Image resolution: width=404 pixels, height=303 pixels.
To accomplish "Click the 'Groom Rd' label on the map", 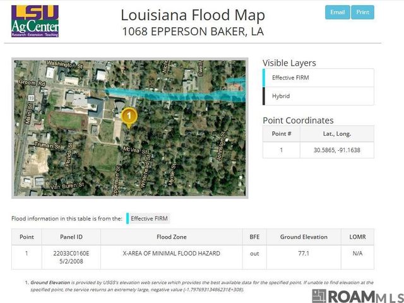I will click(x=32, y=83).
